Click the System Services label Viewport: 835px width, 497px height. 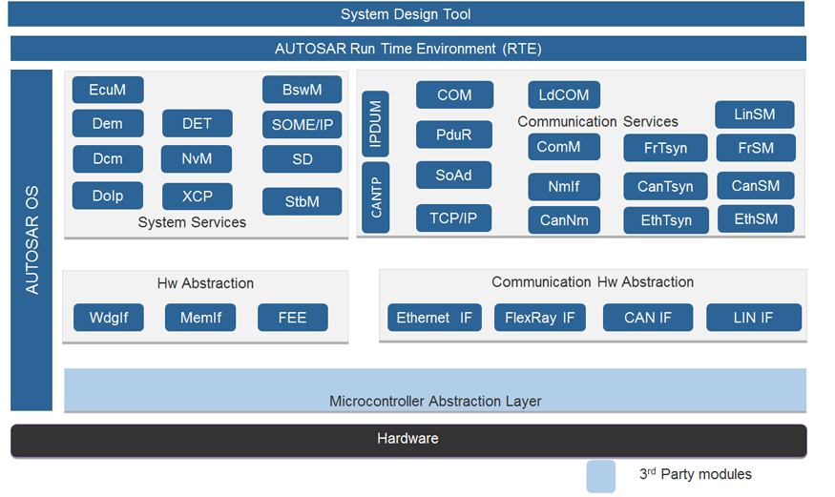click(x=192, y=222)
